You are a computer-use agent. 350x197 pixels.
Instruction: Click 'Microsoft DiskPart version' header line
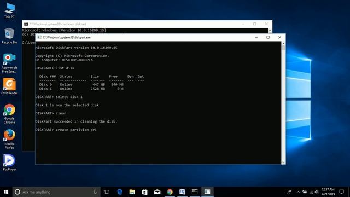click(x=76, y=48)
